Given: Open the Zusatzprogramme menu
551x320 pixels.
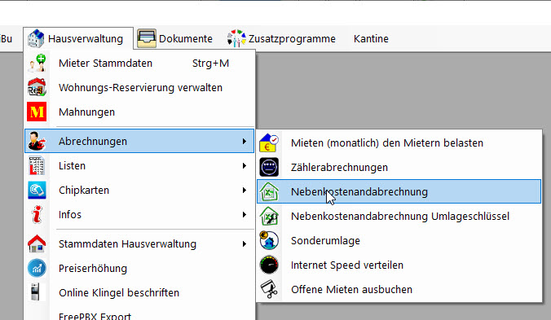Looking at the screenshot, I should tap(282, 38).
